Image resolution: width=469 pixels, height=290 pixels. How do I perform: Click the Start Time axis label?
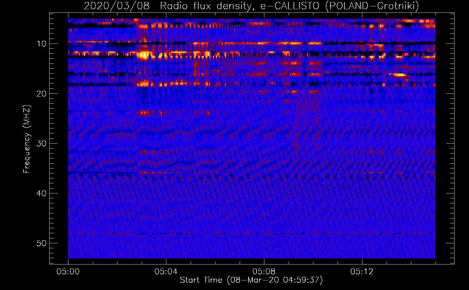pos(251,280)
